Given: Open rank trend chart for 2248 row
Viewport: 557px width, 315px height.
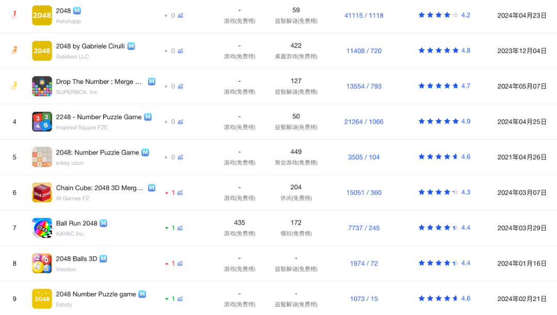Looking at the screenshot, I should [181, 122].
